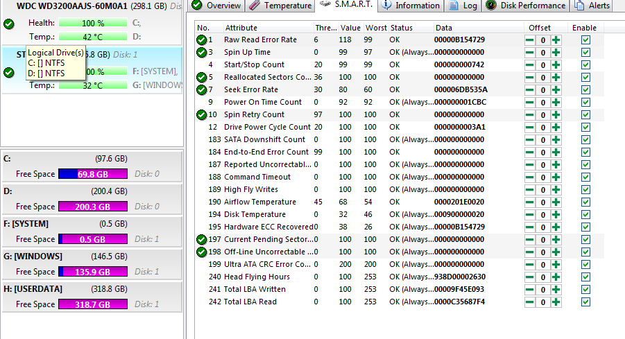
Task: Increase offset for Airflow Temperature
Action: 556,202
